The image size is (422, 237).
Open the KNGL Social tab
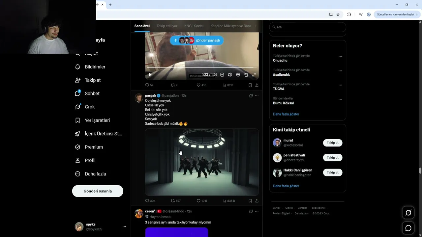coord(194,26)
